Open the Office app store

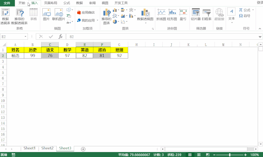click(x=86, y=12)
